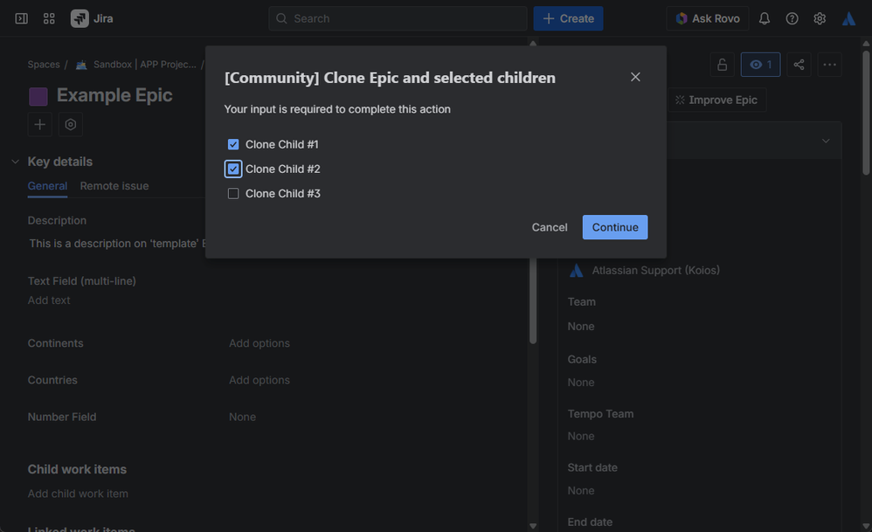
Task: Click Add options for Countries
Action: (x=260, y=380)
